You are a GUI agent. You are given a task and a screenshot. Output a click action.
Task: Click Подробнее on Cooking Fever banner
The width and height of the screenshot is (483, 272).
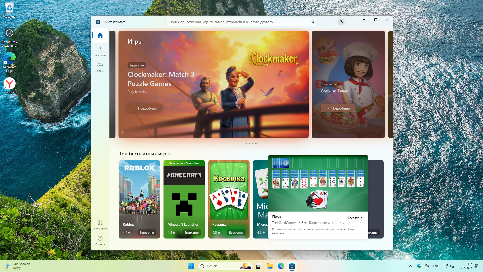(338, 108)
